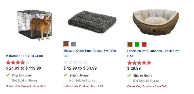Select gray swatch for Swirl Pet Bed
Viewport: 194px width, 94px height.
point(73,44)
